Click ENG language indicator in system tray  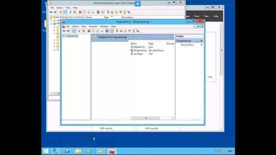pos(230,151)
